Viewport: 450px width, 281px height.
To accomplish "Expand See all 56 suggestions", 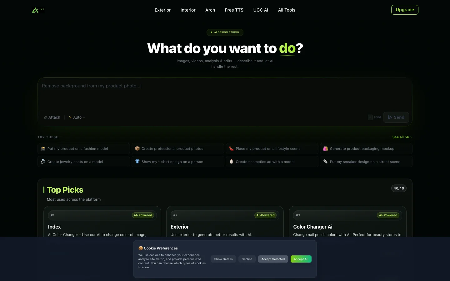I will click(402, 137).
